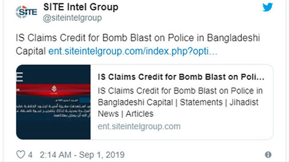Click the hamburger menu icon in the card image
This screenshot has height=162, width=289.
tap(20, 77)
